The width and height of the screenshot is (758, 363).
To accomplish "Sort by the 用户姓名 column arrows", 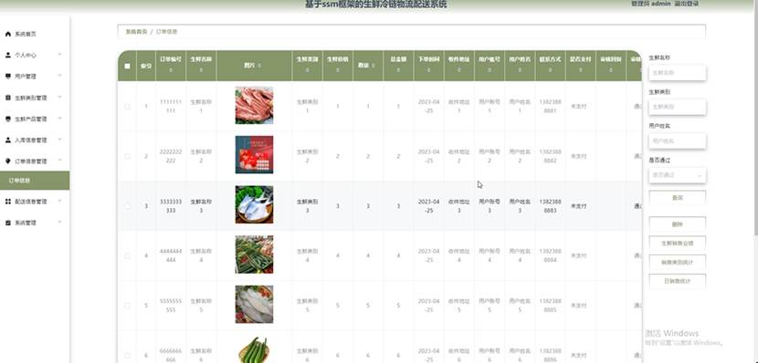I will click(x=520, y=70).
